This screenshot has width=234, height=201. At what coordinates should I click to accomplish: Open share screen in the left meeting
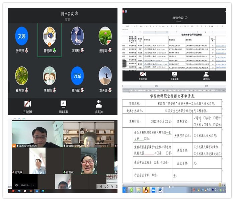pos(63,104)
